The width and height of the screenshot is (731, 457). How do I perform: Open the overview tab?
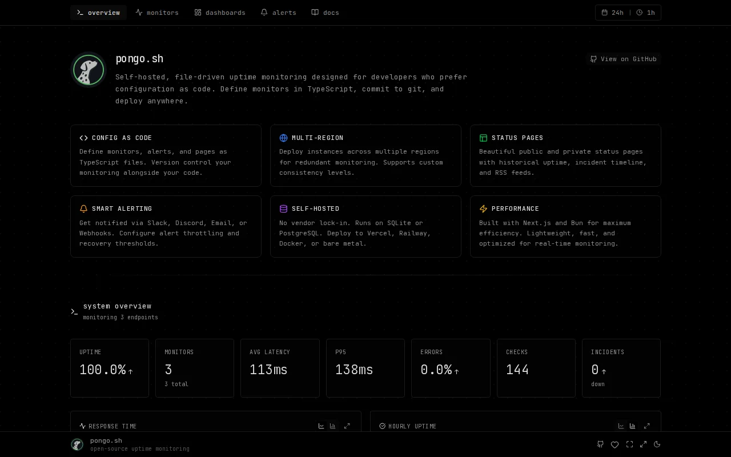pyautogui.click(x=98, y=13)
